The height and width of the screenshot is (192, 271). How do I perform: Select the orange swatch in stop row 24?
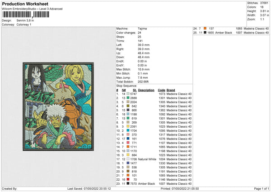click(x=205, y=29)
